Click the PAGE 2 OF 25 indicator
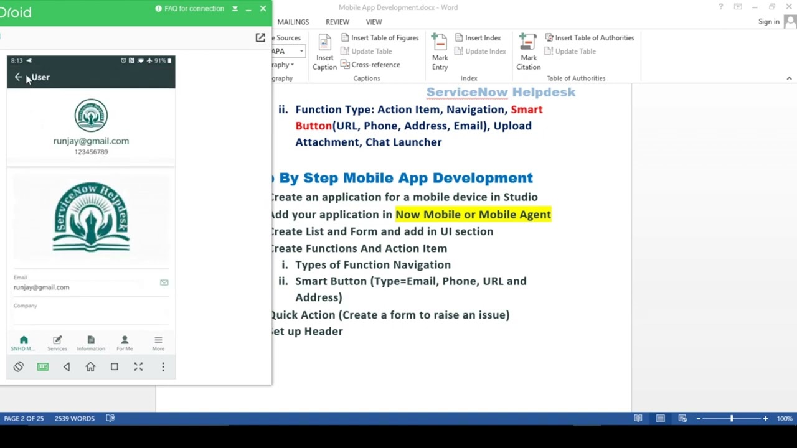The width and height of the screenshot is (797, 448). (24, 418)
